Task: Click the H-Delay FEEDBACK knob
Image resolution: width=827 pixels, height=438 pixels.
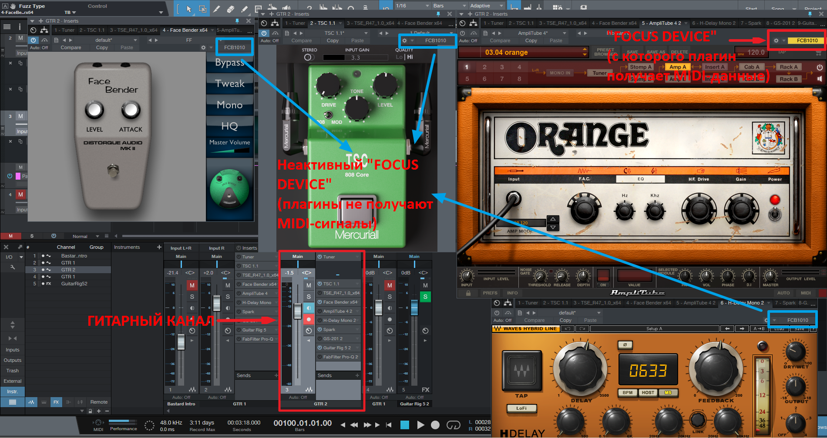Action: [x=716, y=369]
